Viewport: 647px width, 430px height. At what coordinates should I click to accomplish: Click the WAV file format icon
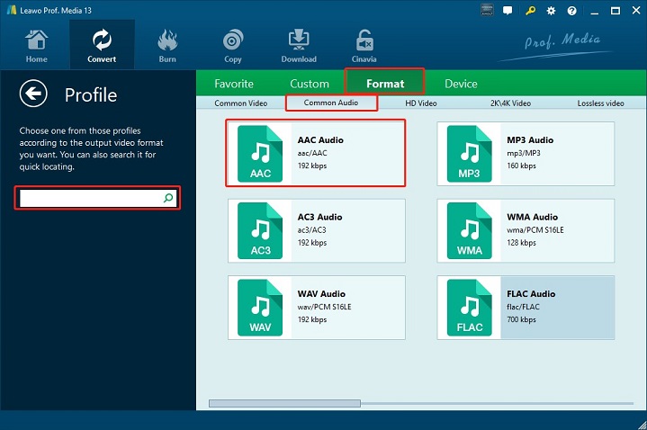[x=260, y=308]
